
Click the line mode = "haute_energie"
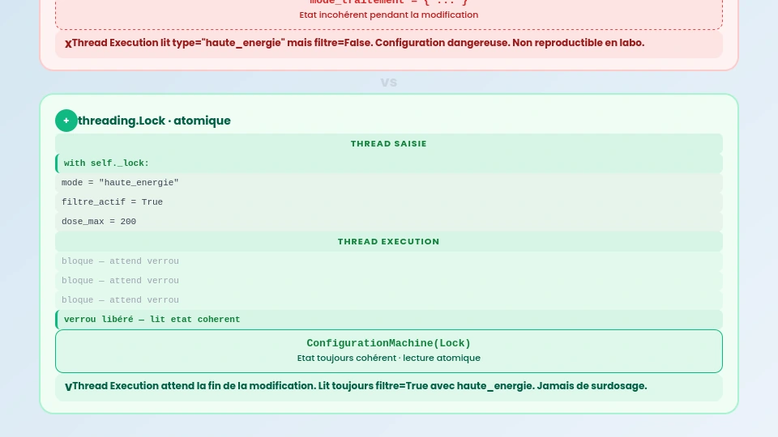(388, 183)
